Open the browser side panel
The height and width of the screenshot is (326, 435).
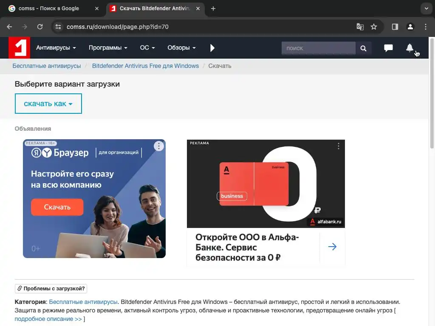[395, 27]
